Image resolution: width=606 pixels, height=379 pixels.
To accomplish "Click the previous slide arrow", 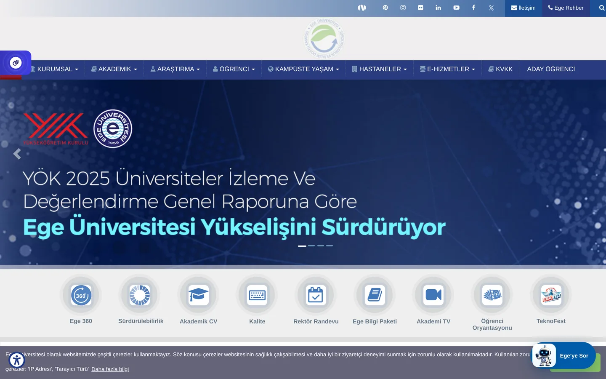I will (x=17, y=154).
